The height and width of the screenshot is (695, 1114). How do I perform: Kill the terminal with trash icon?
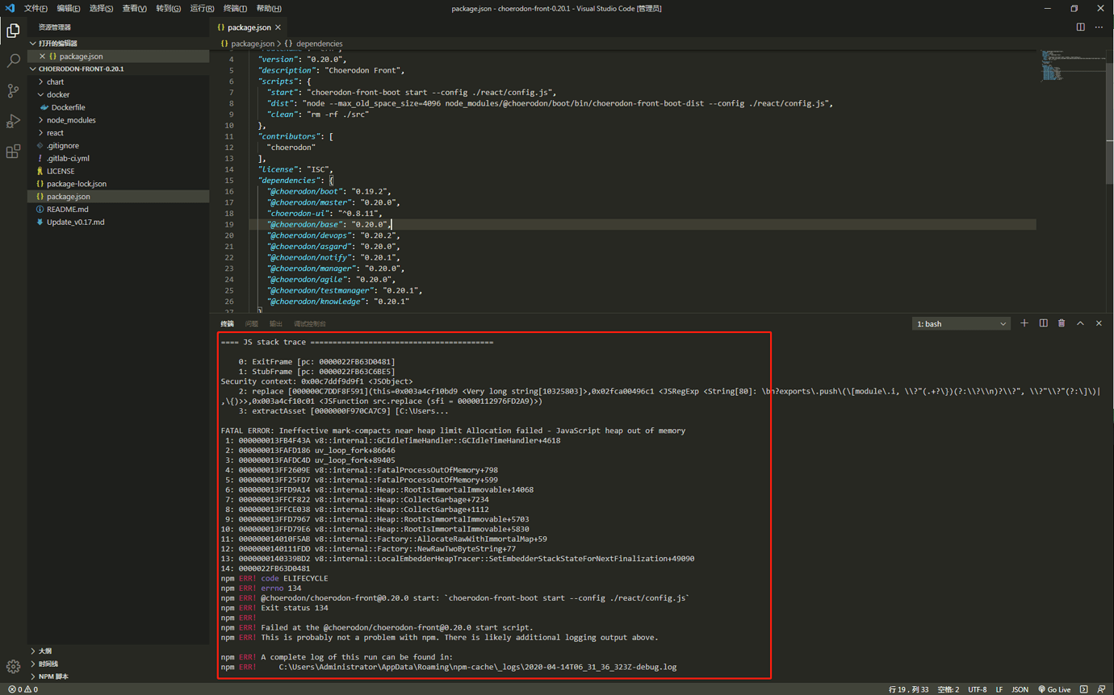(x=1062, y=323)
